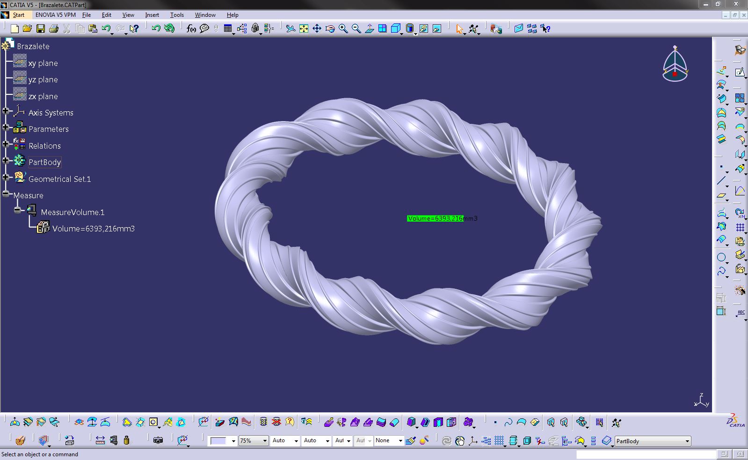The height and width of the screenshot is (460, 748).
Task: Open the Formula f(x) tool
Action: click(x=191, y=29)
